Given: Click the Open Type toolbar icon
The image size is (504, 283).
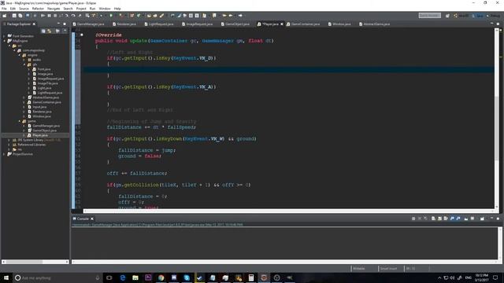Looking at the screenshot, I should 149,16.
